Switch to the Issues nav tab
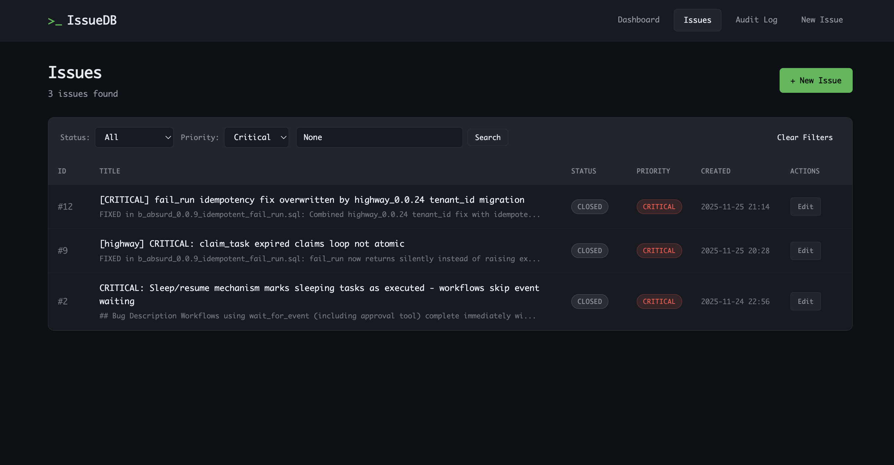Viewport: 894px width, 465px height. [x=697, y=20]
